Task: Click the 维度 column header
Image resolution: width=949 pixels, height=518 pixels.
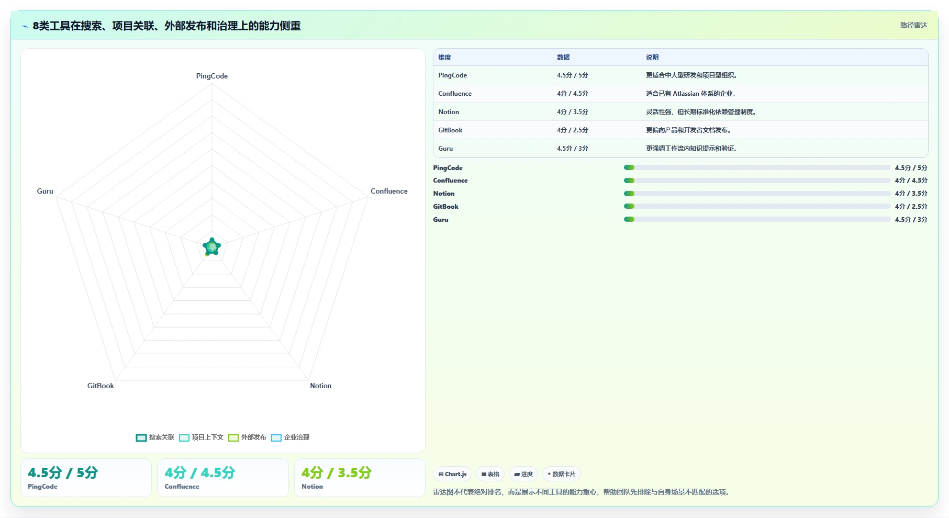Action: pyautogui.click(x=444, y=58)
